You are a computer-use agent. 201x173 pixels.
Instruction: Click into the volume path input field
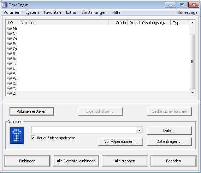point(84,130)
